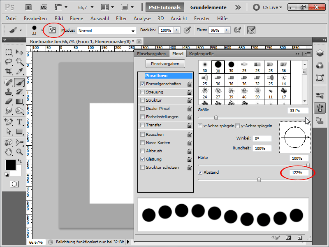Open the Ebene menu
Screen dimensions: 329x247
click(76, 19)
